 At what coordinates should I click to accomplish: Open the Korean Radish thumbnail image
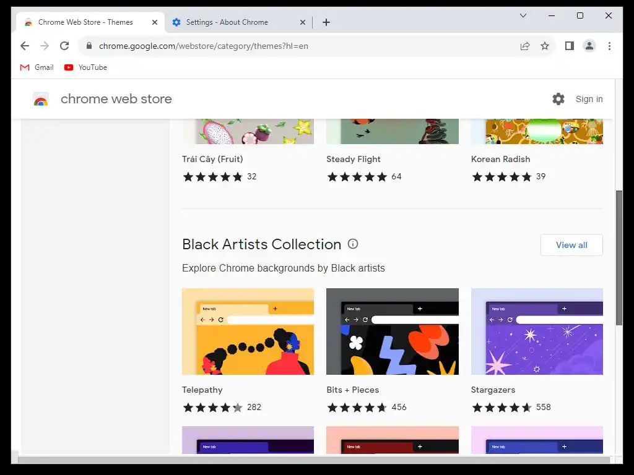(x=537, y=131)
